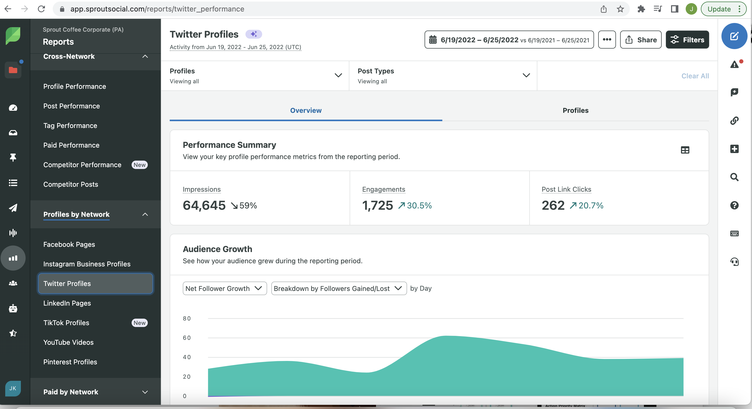Click the search magnifier icon on right rail

(x=734, y=177)
